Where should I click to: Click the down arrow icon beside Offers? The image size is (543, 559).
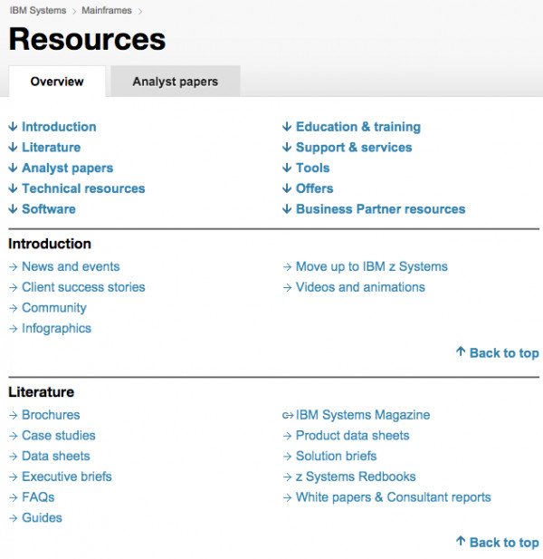point(287,188)
